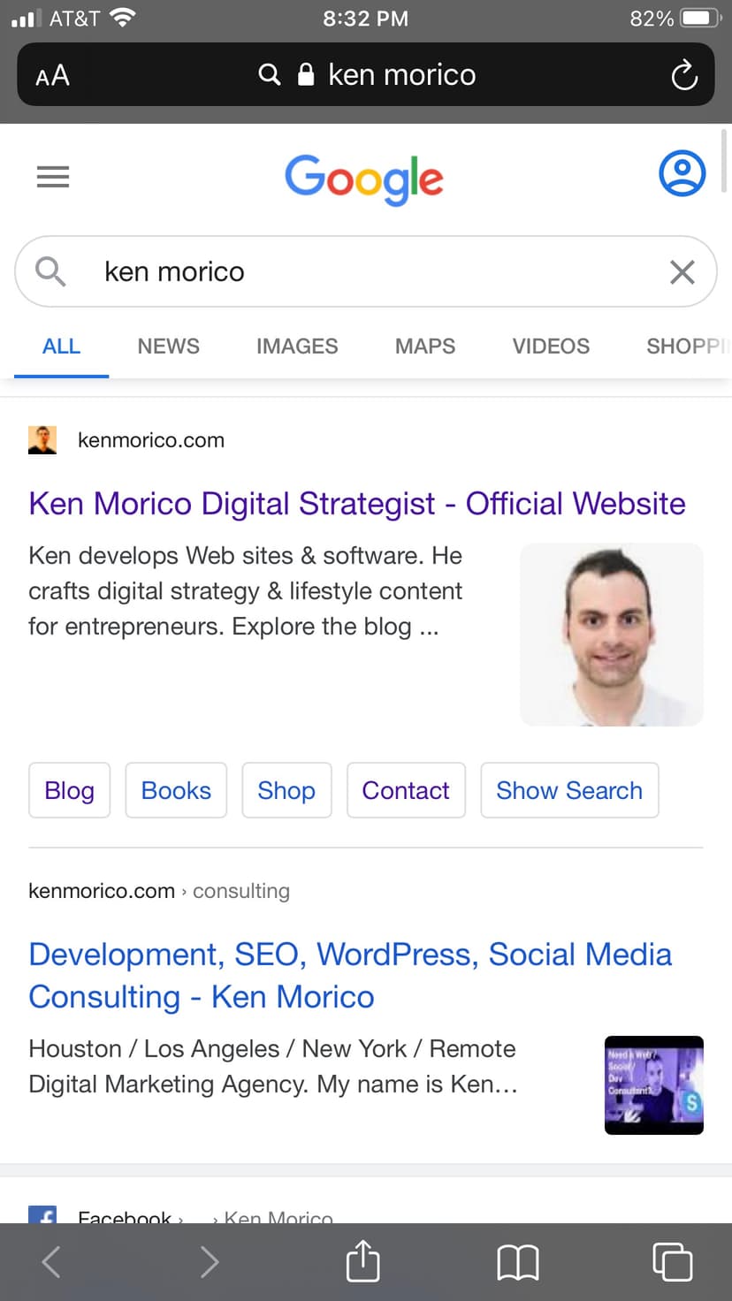Open Safari bookmarks with the book icon
The height and width of the screenshot is (1301, 732).
coord(519,1262)
